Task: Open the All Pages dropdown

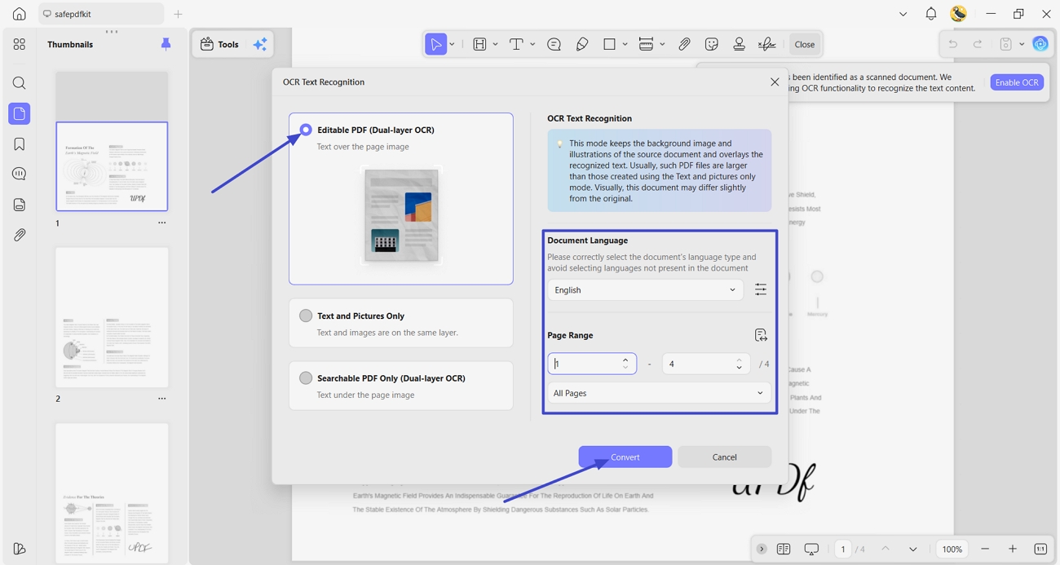Action: pos(659,393)
